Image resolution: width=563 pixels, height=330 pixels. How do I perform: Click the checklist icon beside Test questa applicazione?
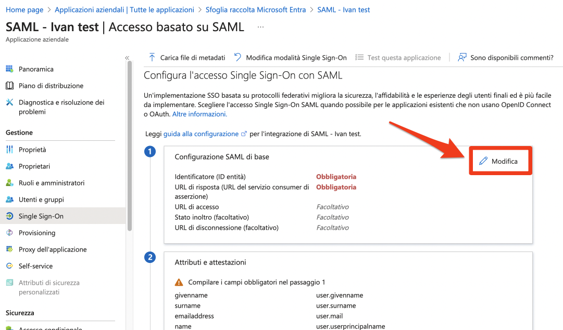[x=359, y=57]
